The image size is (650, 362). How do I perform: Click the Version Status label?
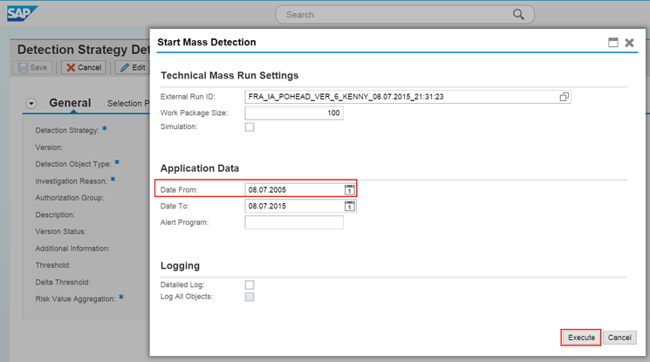click(60, 231)
